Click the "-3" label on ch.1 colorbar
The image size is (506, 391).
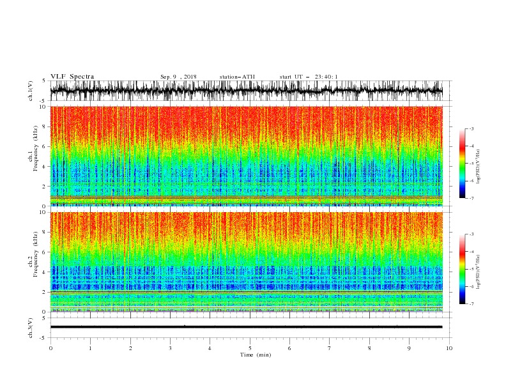click(x=471, y=128)
